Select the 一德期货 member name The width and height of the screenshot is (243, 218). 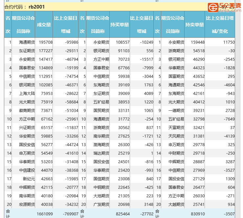coord(176,110)
